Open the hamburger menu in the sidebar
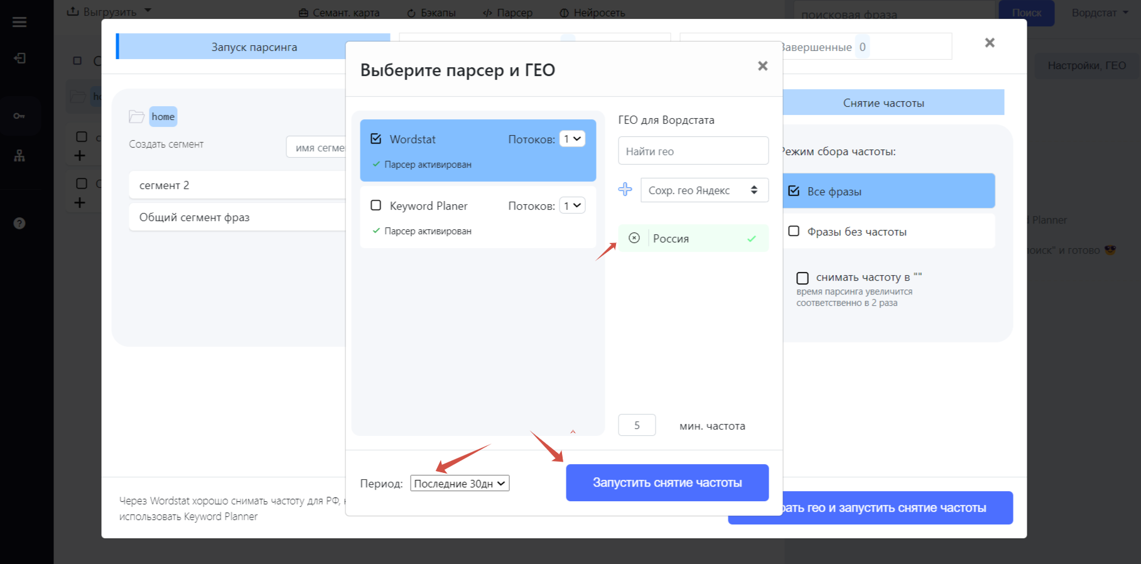The image size is (1141, 564). 19,22
